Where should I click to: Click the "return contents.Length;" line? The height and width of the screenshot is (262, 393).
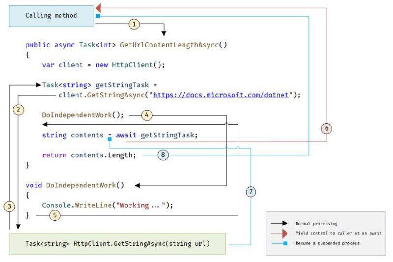click(89, 155)
